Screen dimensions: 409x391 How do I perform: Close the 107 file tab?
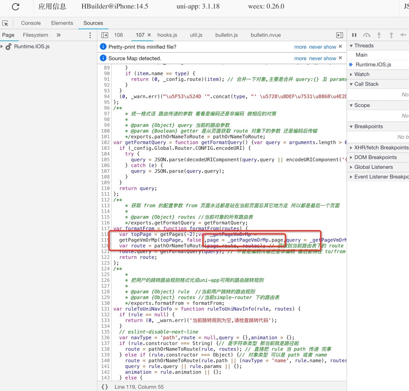(x=149, y=35)
